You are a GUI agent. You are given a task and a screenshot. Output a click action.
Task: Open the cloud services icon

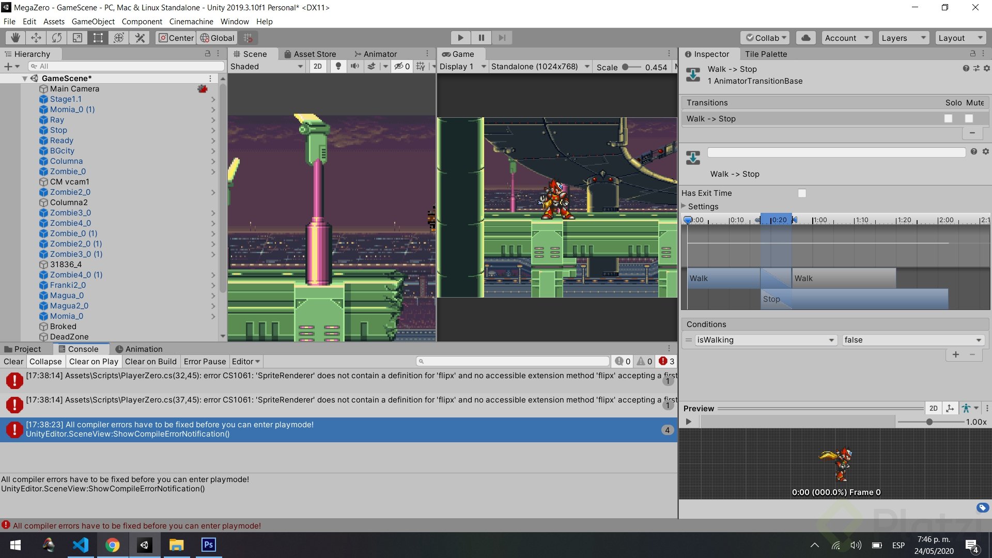click(805, 38)
